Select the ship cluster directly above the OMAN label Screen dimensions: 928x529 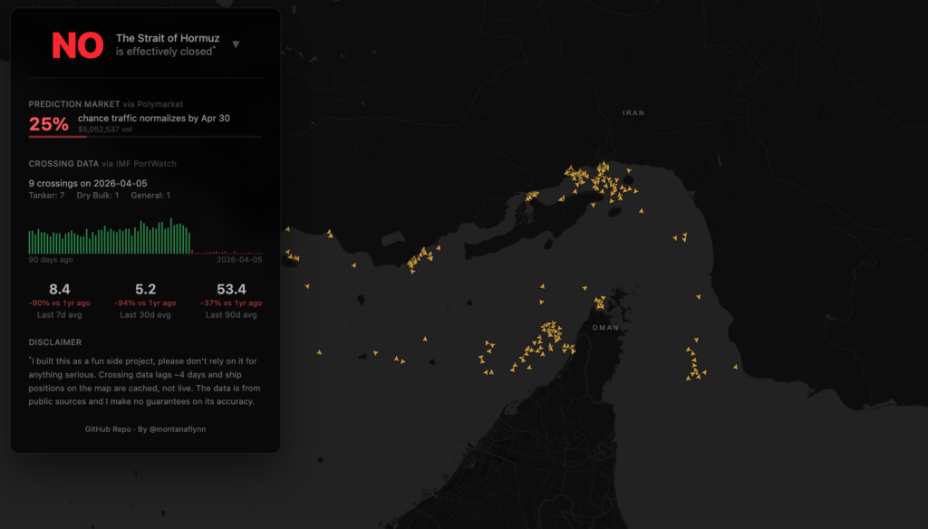click(x=599, y=303)
